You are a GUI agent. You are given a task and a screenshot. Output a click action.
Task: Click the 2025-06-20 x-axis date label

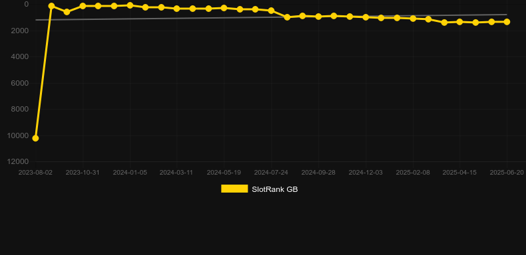point(507,173)
